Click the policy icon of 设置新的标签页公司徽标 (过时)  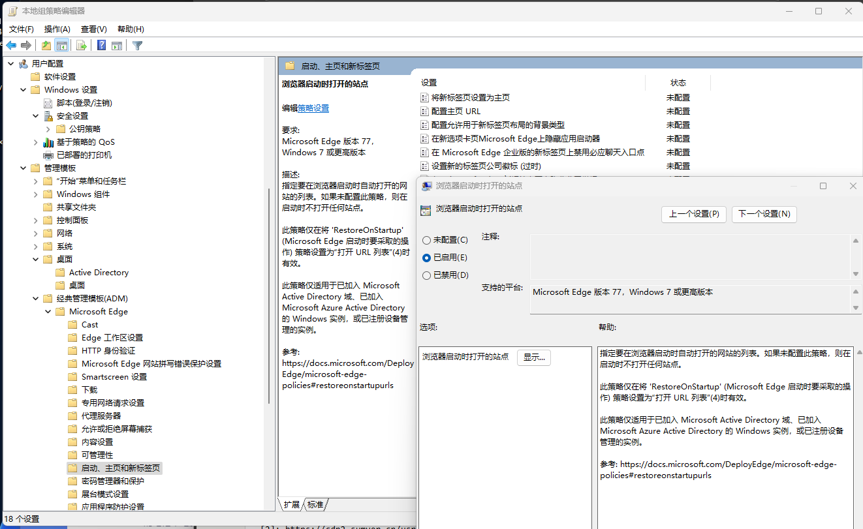pos(424,166)
